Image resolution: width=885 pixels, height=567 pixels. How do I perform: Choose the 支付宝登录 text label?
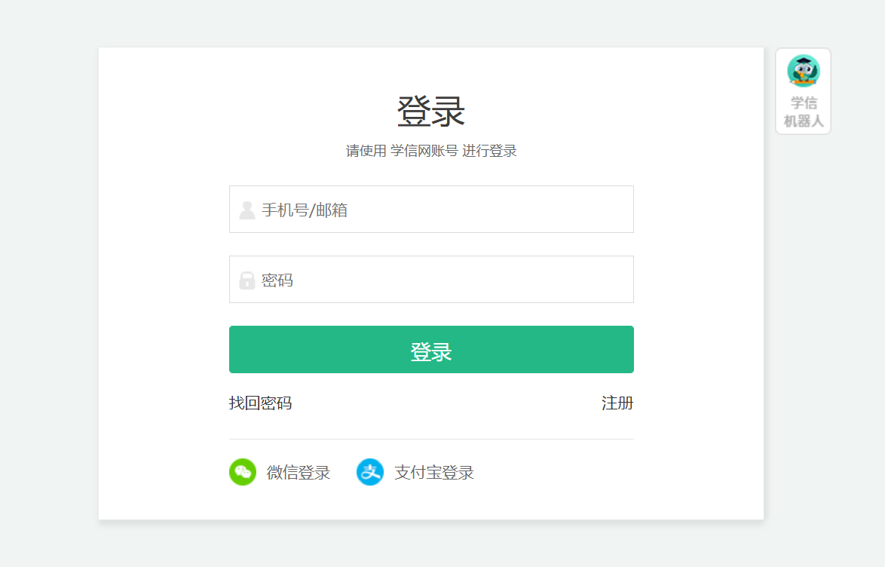pyautogui.click(x=434, y=473)
